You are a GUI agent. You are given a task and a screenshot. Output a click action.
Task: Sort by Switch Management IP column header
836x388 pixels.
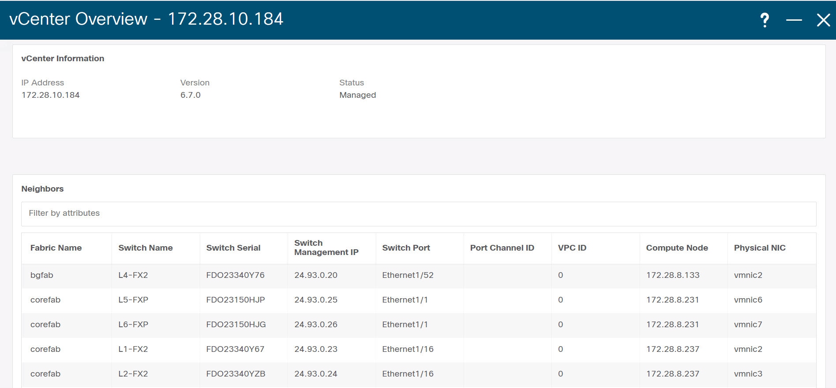tap(326, 248)
